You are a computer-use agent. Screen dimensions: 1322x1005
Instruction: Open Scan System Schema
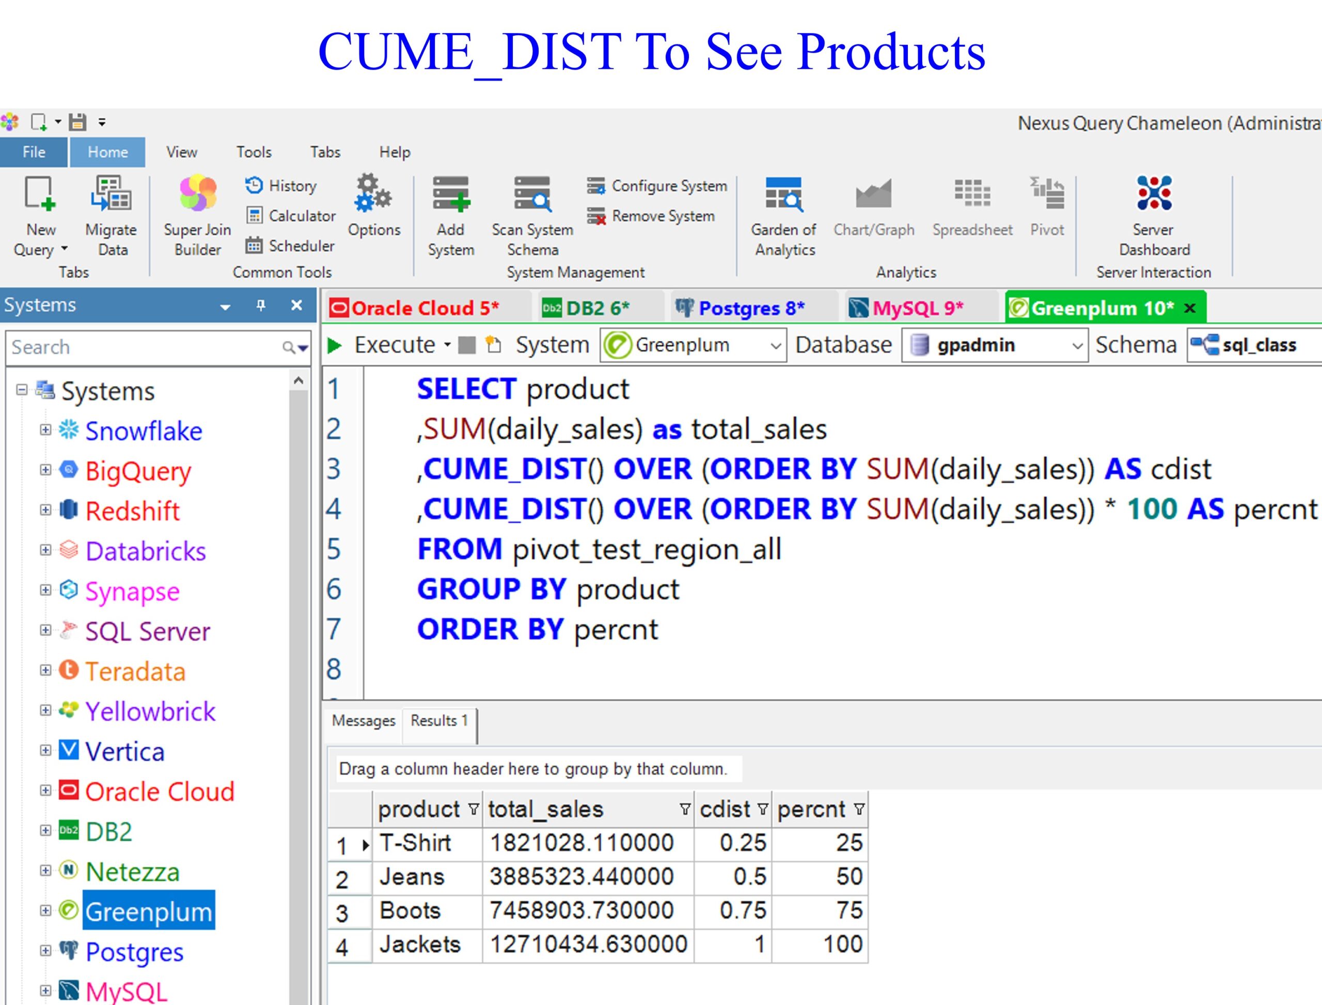(x=532, y=194)
